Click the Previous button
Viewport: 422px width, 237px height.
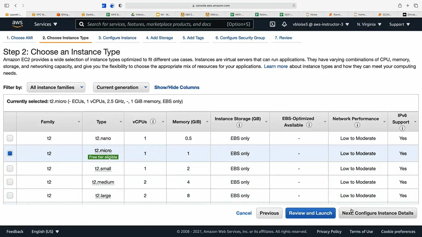click(x=269, y=213)
